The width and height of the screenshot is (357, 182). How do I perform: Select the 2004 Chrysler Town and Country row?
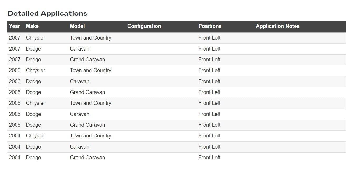pyautogui.click(x=176, y=136)
